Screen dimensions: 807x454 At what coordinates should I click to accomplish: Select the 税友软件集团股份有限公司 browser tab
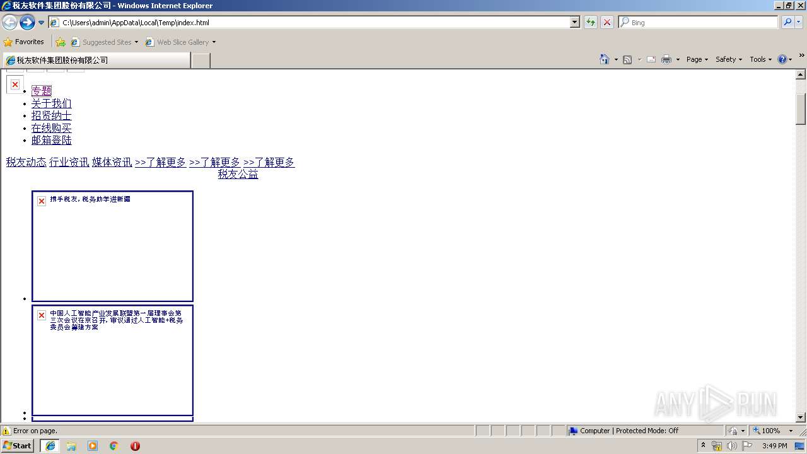click(96, 60)
